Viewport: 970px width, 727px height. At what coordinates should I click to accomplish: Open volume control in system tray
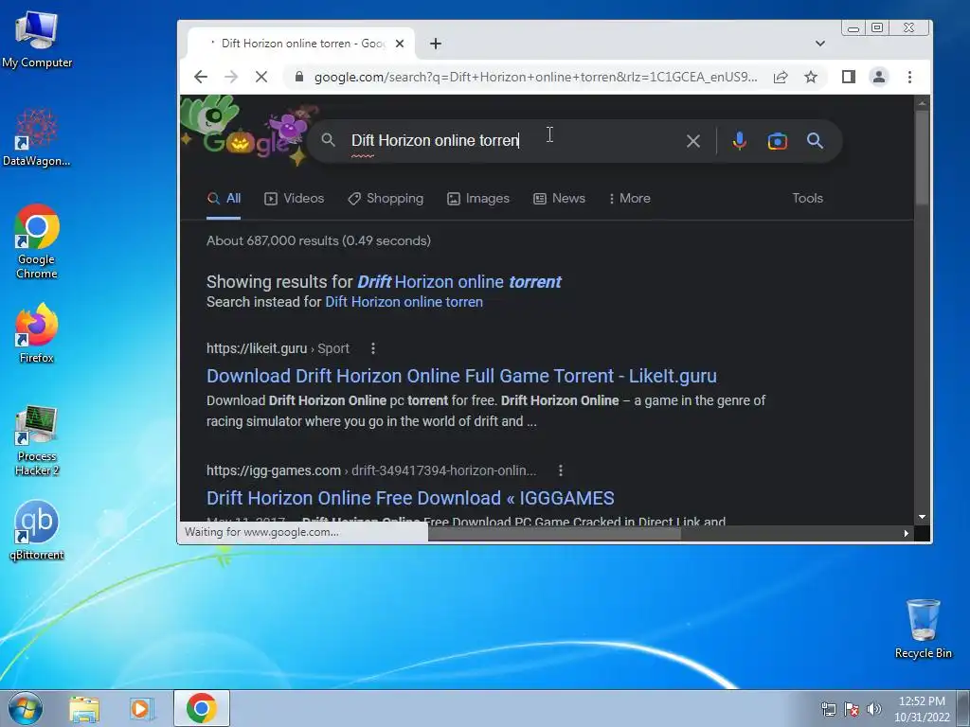pos(874,709)
